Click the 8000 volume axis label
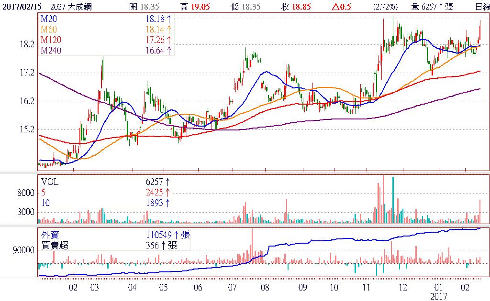 click(26, 193)
